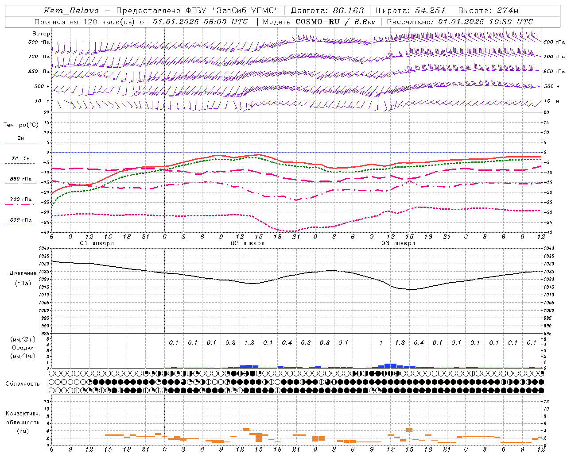Viewport: 567px width, 453px height.
Task: Click the station title "Kem_Belovo"
Action: [x=71, y=11]
